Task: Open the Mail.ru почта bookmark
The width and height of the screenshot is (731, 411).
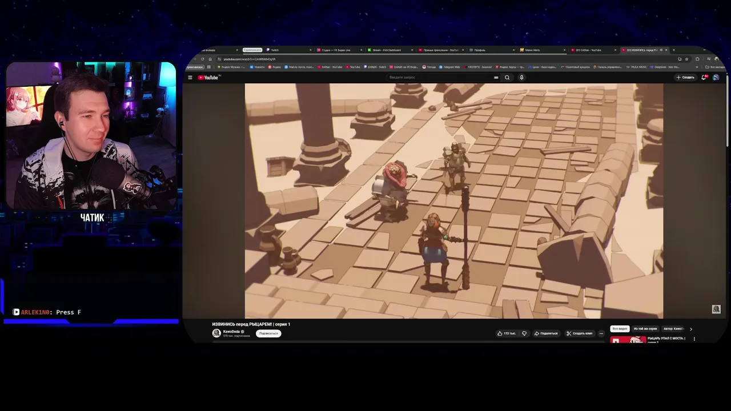Action: click(x=300, y=67)
